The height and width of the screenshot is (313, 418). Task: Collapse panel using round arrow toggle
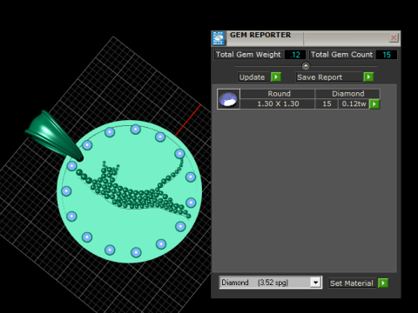tap(306, 66)
